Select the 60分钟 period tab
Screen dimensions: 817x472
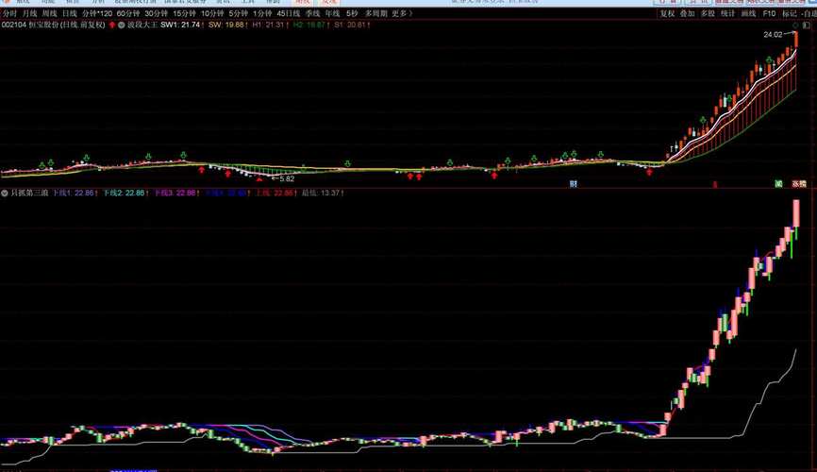128,14
